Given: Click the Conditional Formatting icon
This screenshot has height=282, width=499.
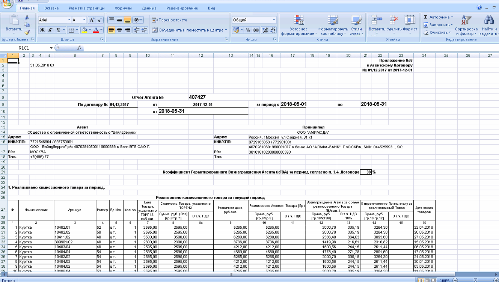Looking at the screenshot, I should pos(299,25).
